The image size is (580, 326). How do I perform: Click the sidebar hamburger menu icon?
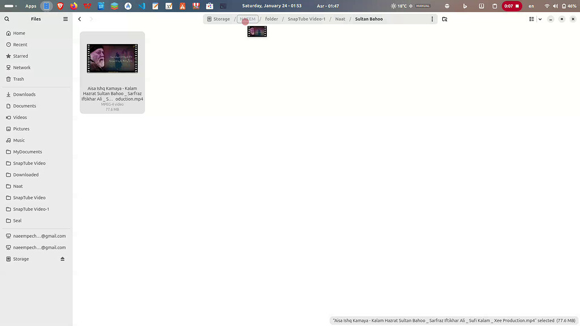[x=66, y=19]
